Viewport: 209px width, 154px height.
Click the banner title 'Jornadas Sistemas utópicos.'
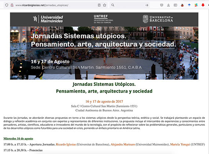click(78, 36)
